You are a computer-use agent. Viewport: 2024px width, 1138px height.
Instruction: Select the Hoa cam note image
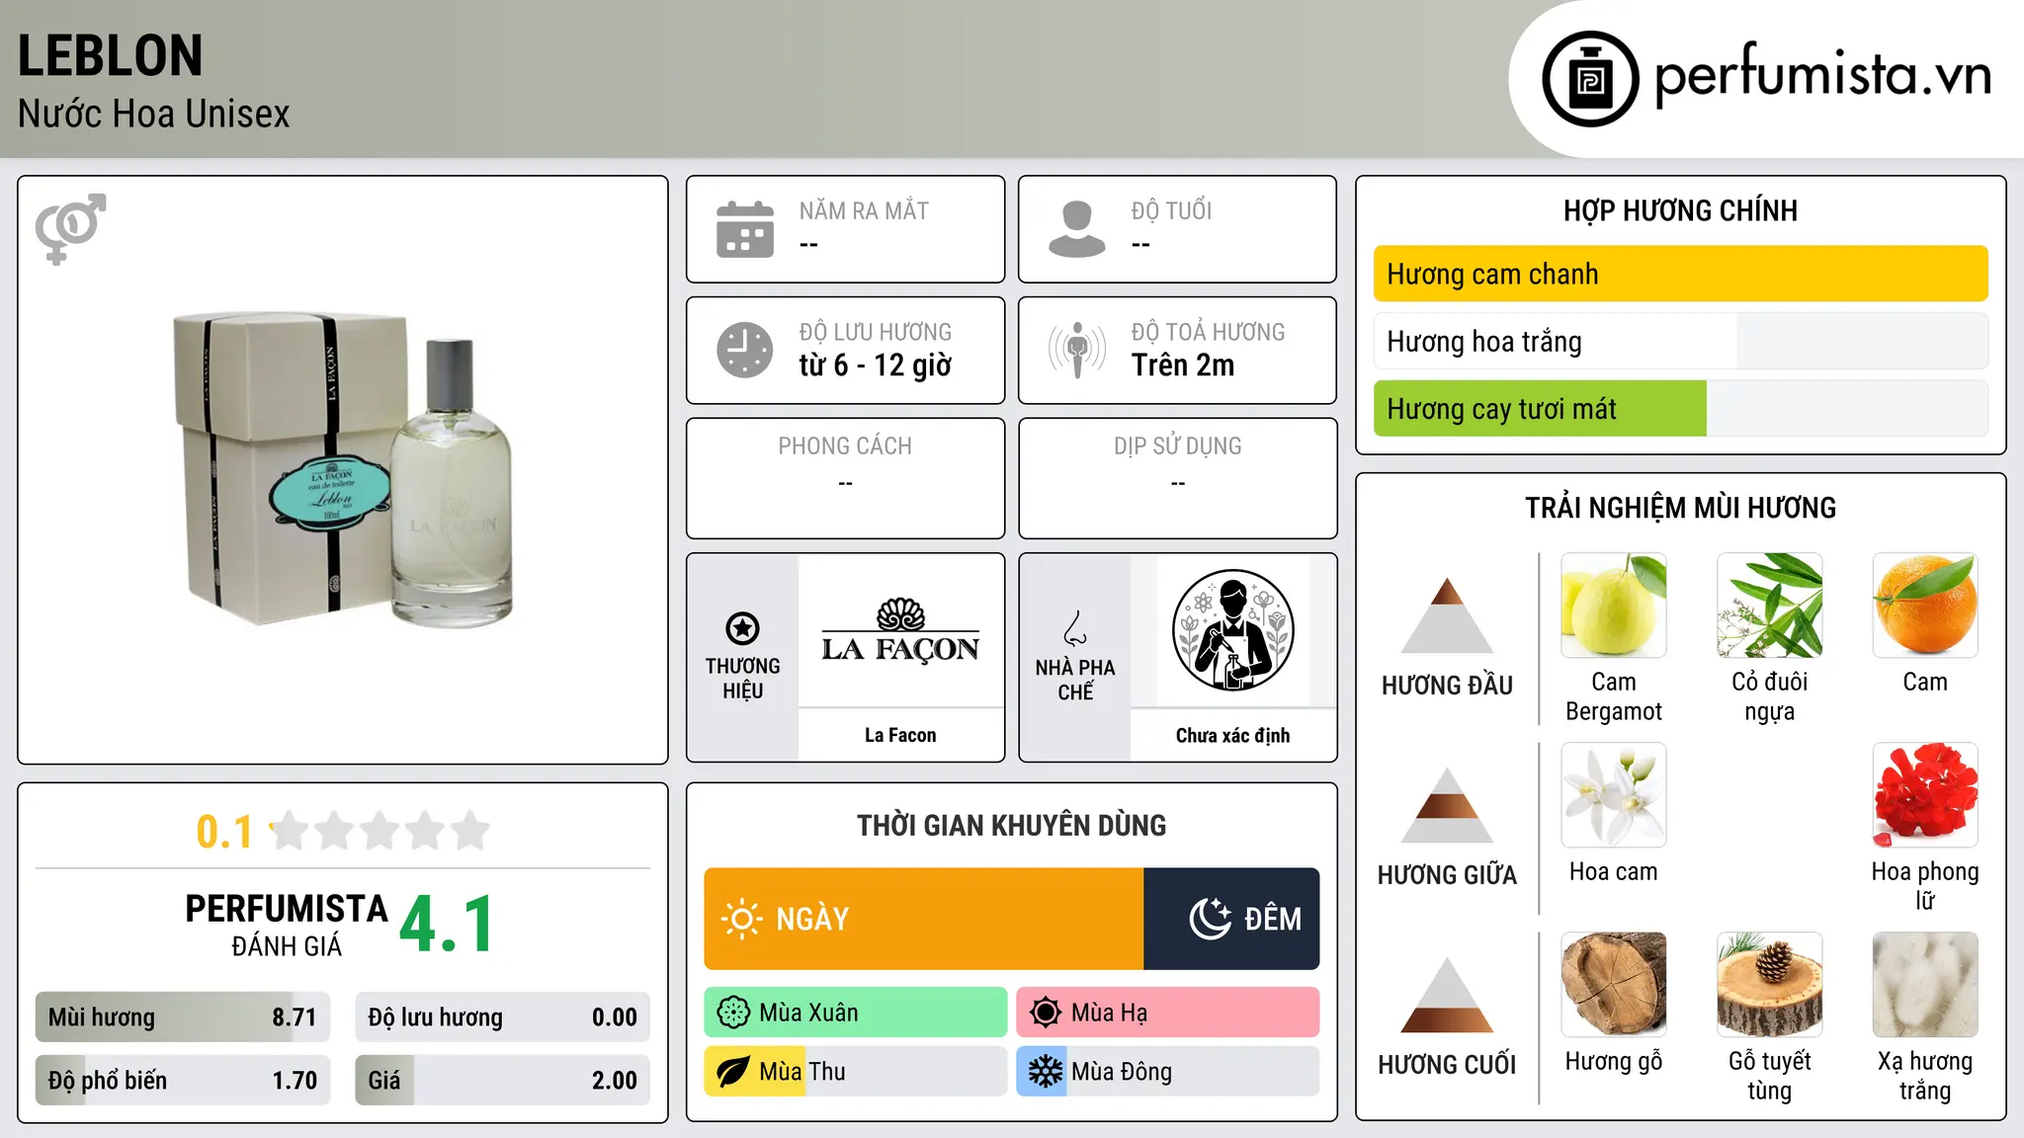pyautogui.click(x=1614, y=795)
